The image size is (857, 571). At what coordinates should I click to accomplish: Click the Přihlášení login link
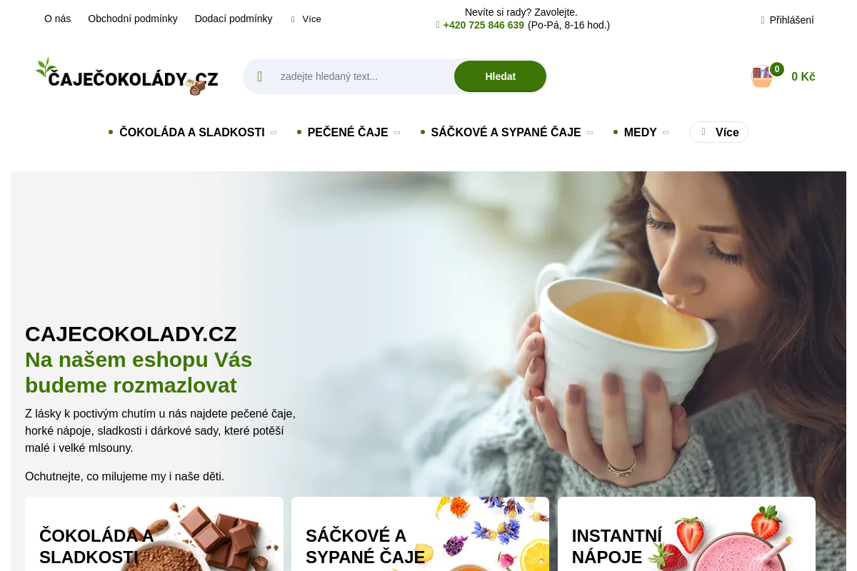(x=791, y=20)
